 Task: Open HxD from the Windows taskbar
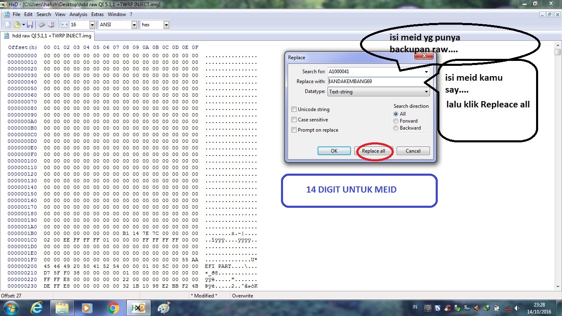pos(138,308)
